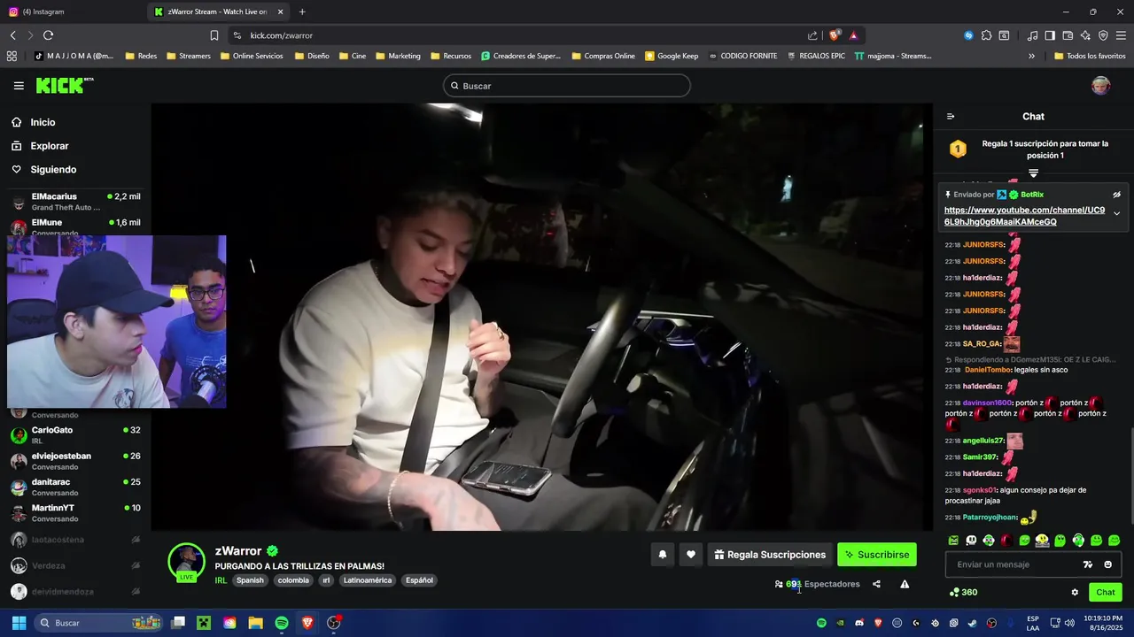
Task: Click the Regala Suscripciones button
Action: pyautogui.click(x=770, y=555)
